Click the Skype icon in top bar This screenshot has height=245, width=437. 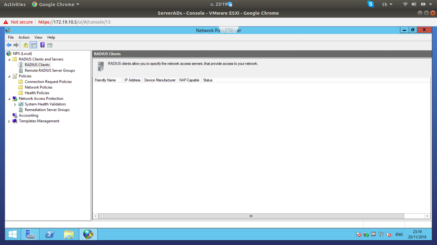[x=371, y=4]
